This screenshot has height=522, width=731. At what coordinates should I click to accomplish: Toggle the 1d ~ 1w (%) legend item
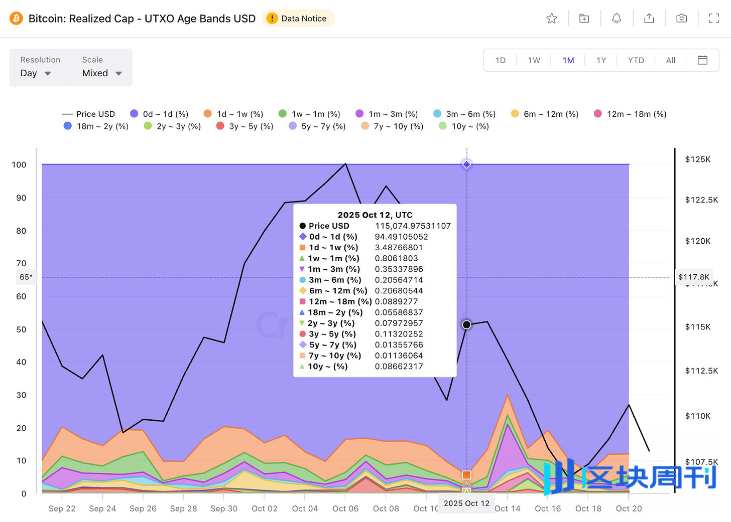[233, 114]
